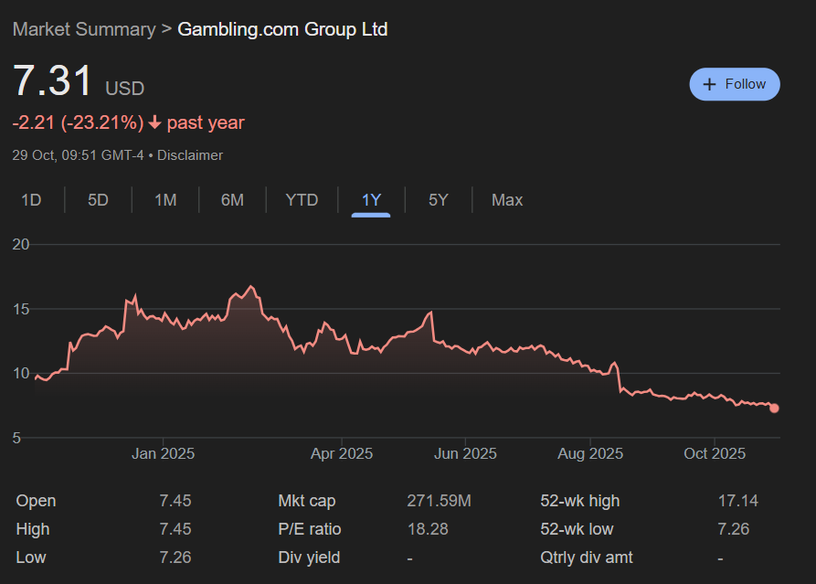Click the plus icon in Follow button
The width and height of the screenshot is (816, 584).
pyautogui.click(x=709, y=84)
